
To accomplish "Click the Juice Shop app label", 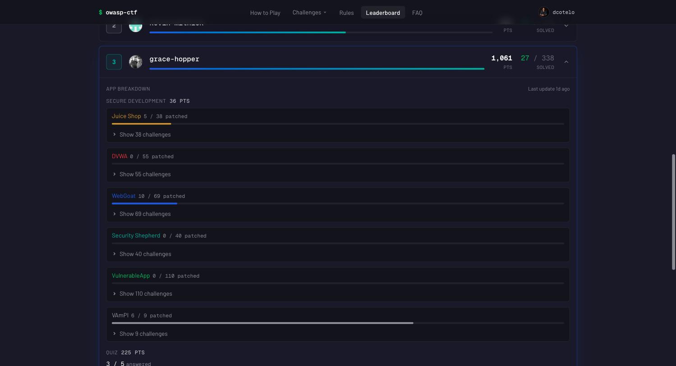I will pos(126,116).
